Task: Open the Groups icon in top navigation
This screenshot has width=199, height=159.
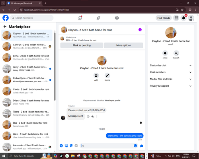Action: point(117,18)
